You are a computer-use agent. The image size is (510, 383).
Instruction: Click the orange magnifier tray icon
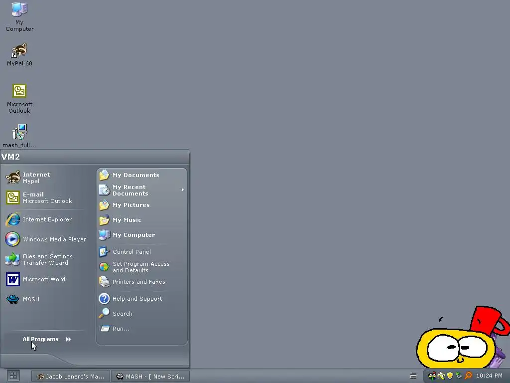468,376
